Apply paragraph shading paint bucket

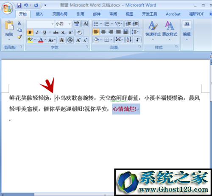tap(96, 40)
